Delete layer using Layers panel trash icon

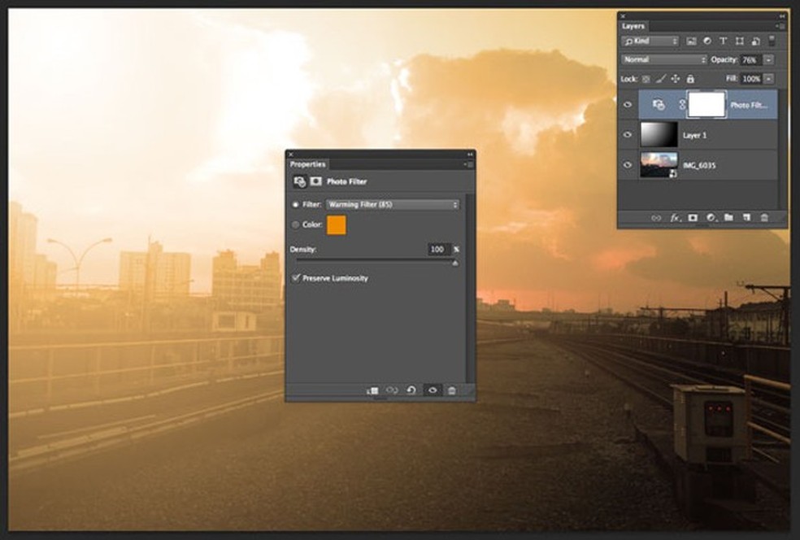coord(764,218)
